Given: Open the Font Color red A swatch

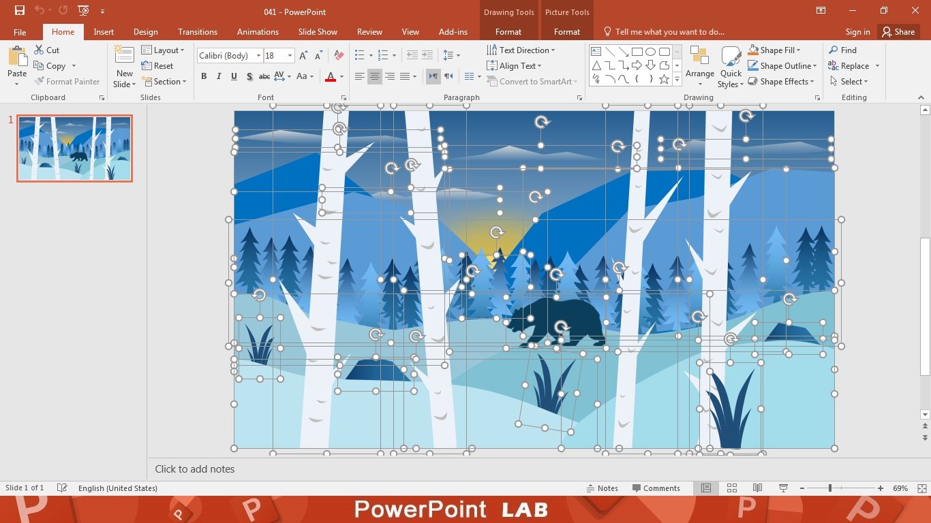Looking at the screenshot, I should point(331,76).
